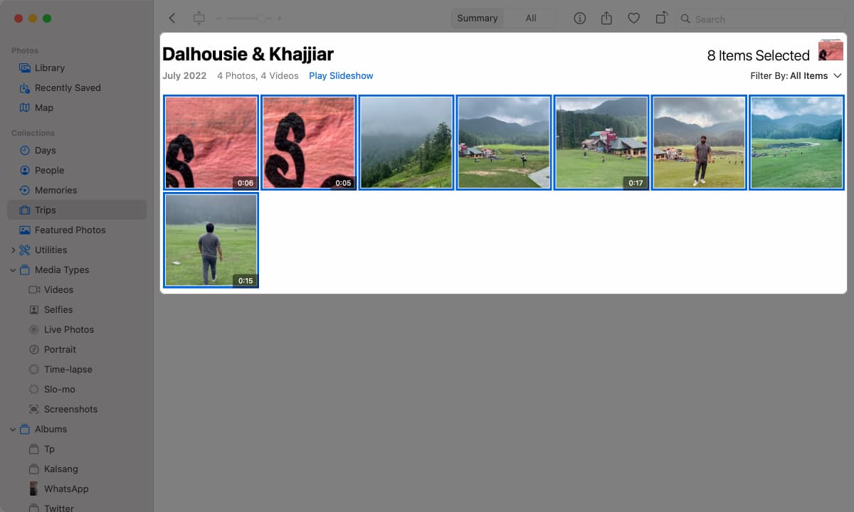This screenshot has width=854, height=512.
Task: Open Map in the sidebar
Action: [x=77, y=108]
